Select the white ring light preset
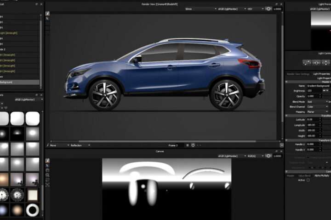The height and width of the screenshot is (220, 331). coord(33,210)
